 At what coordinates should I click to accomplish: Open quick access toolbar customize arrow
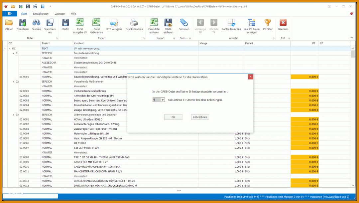[x=50, y=6]
